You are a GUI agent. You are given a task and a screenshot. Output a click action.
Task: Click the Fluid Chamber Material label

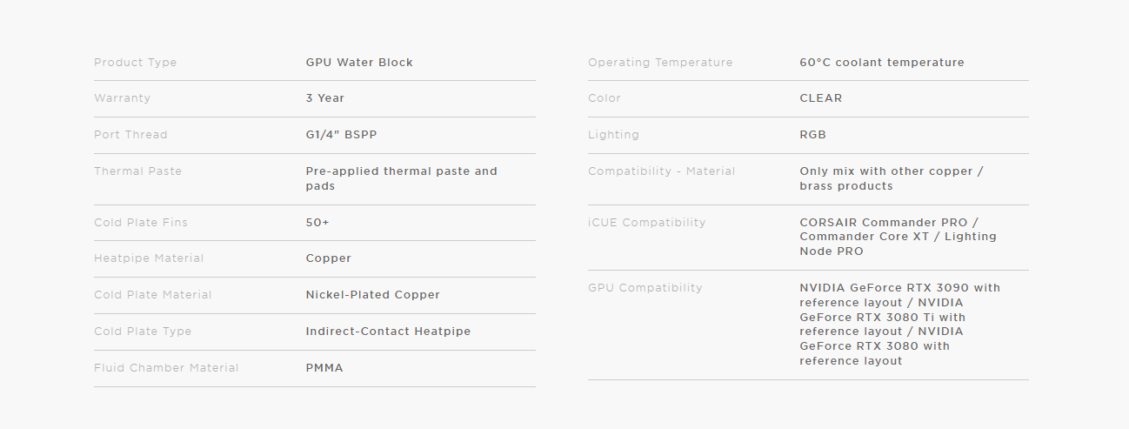point(166,368)
